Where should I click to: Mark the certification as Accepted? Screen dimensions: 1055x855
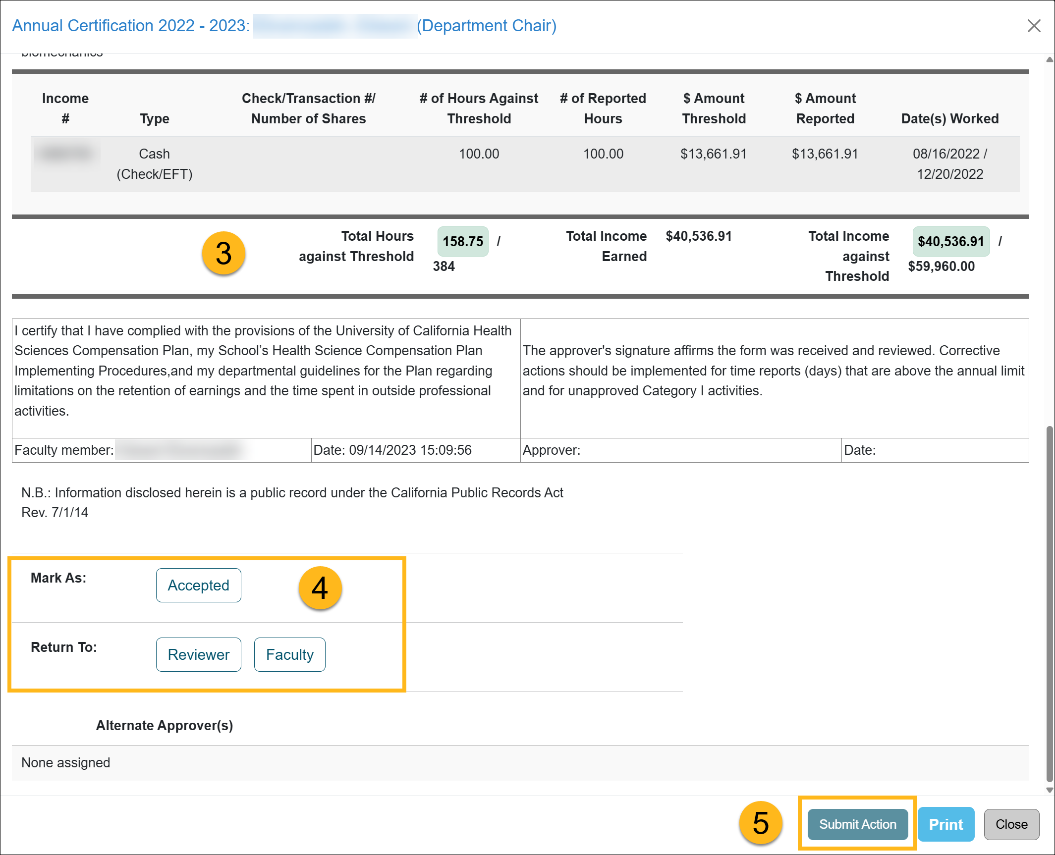(x=198, y=585)
